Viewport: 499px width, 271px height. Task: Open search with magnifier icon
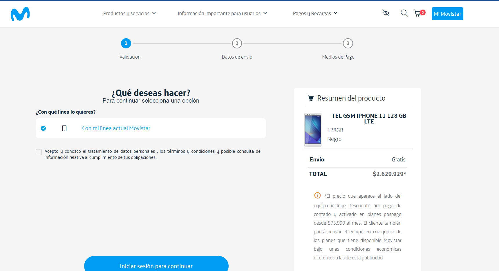coord(404,13)
